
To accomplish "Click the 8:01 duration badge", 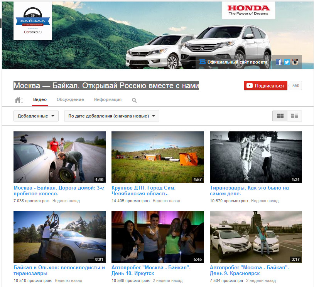I will tap(99, 259).
